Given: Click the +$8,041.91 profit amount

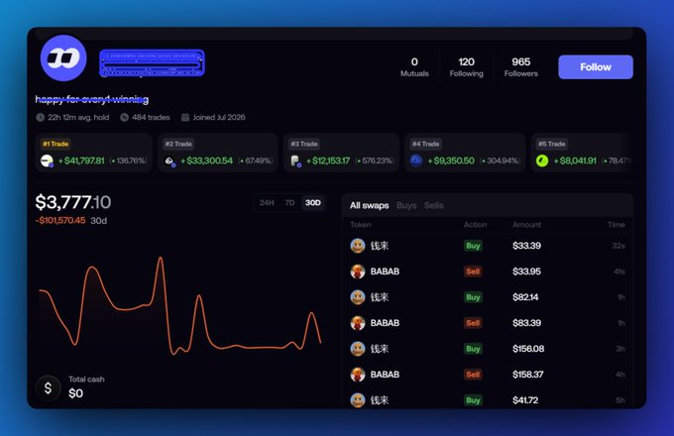Looking at the screenshot, I should pos(575,161).
